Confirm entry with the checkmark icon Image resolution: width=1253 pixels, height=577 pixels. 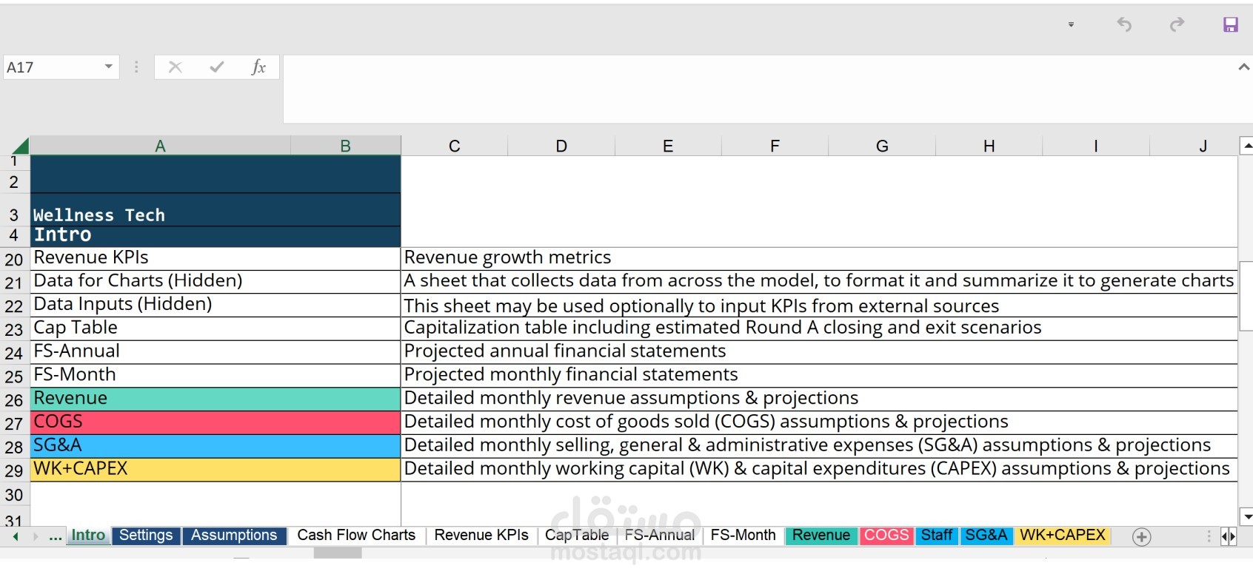[217, 67]
